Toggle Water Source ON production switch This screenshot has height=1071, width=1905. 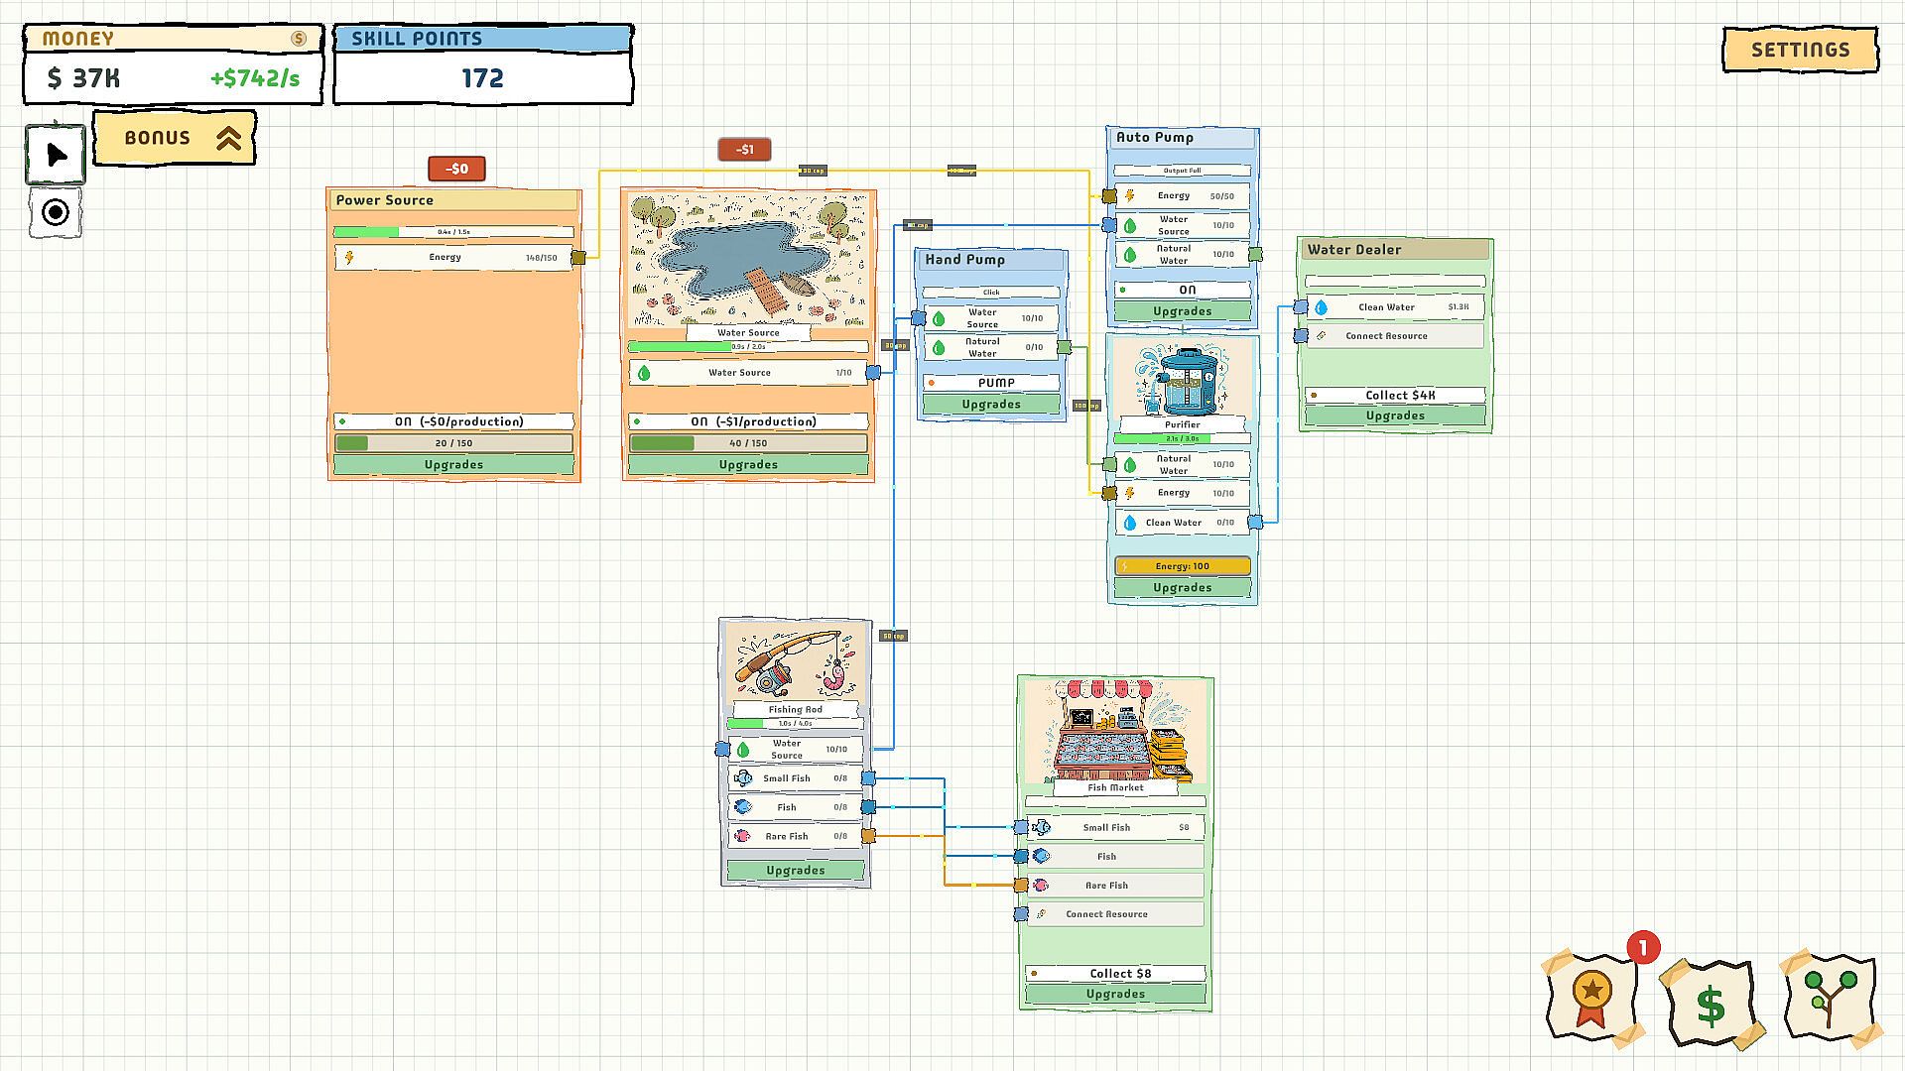748,421
